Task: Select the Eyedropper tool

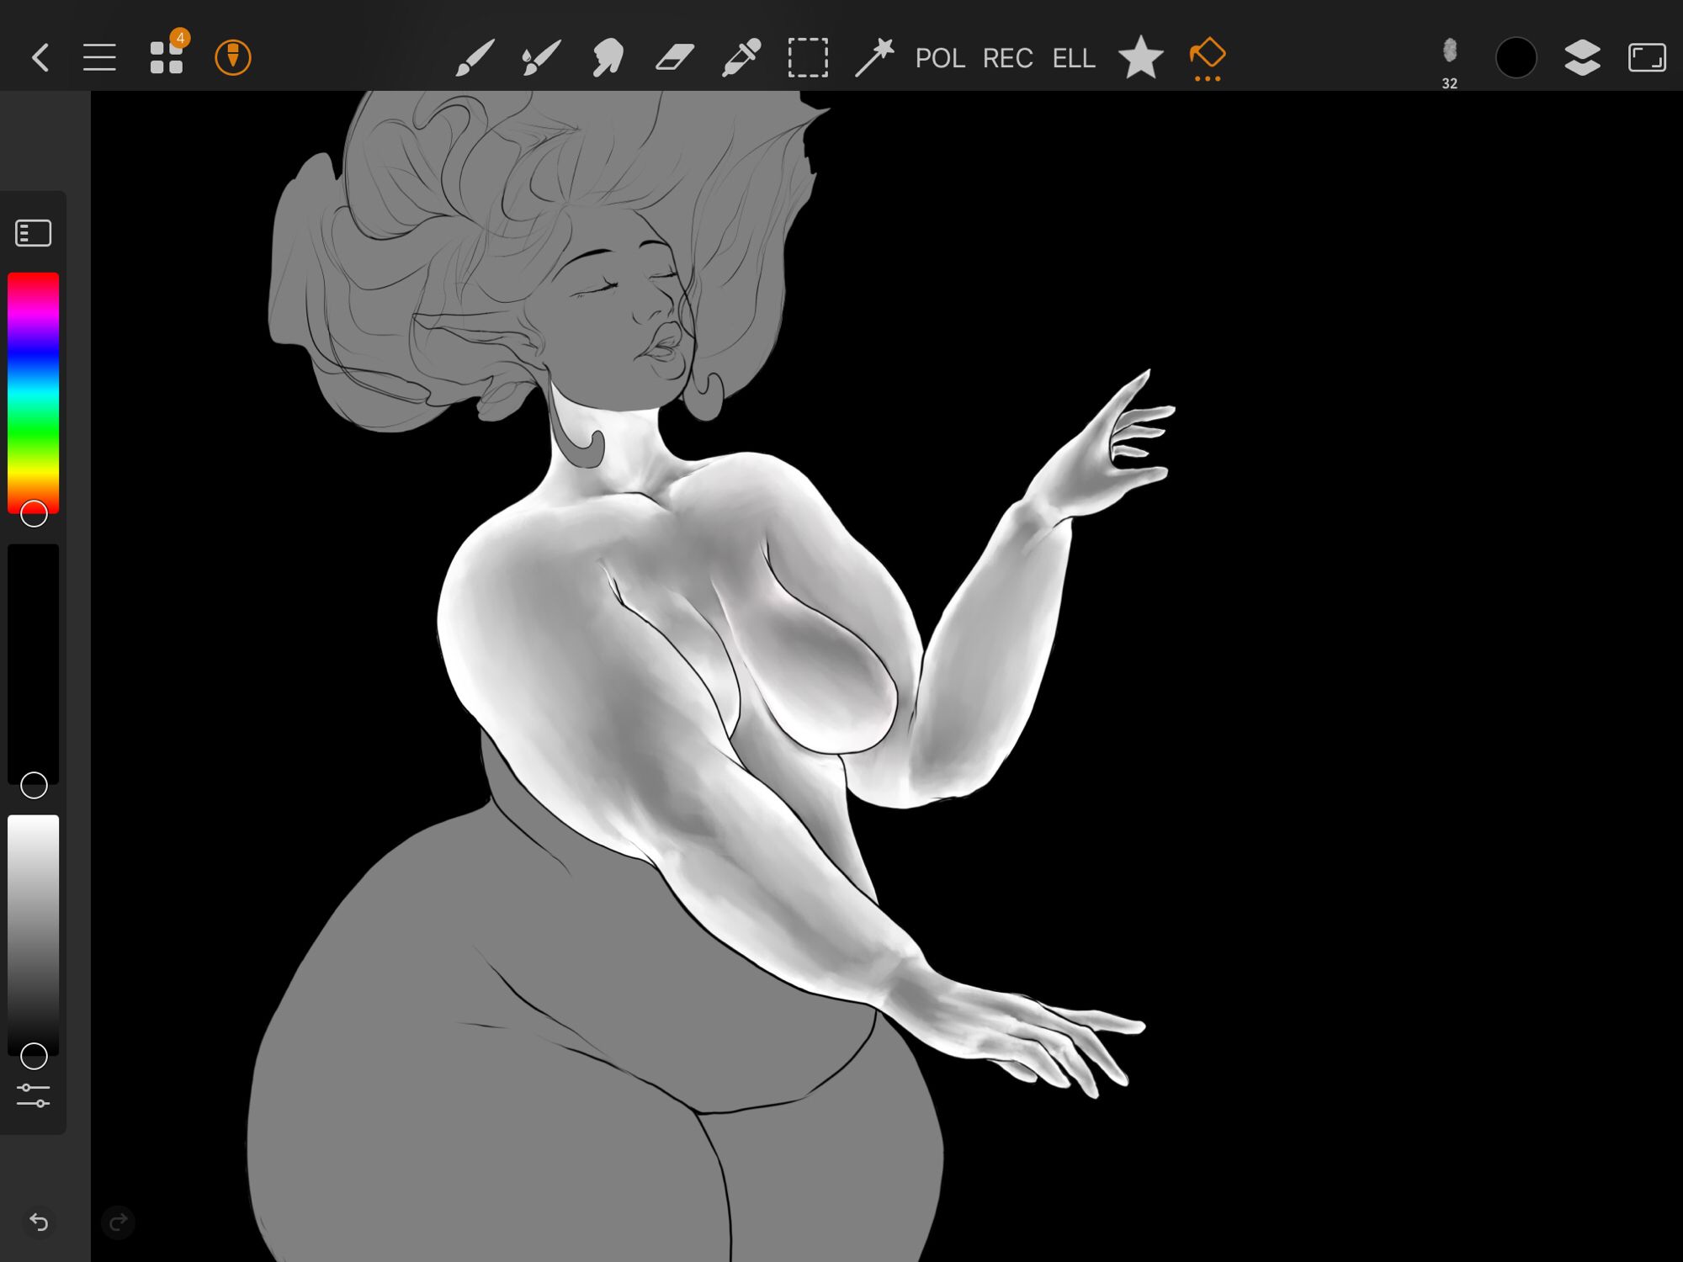Action: [x=741, y=58]
